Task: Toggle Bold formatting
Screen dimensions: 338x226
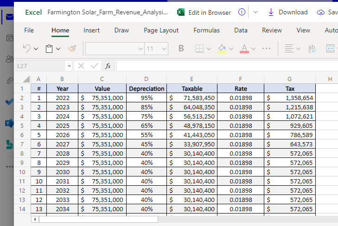Action: (181, 49)
